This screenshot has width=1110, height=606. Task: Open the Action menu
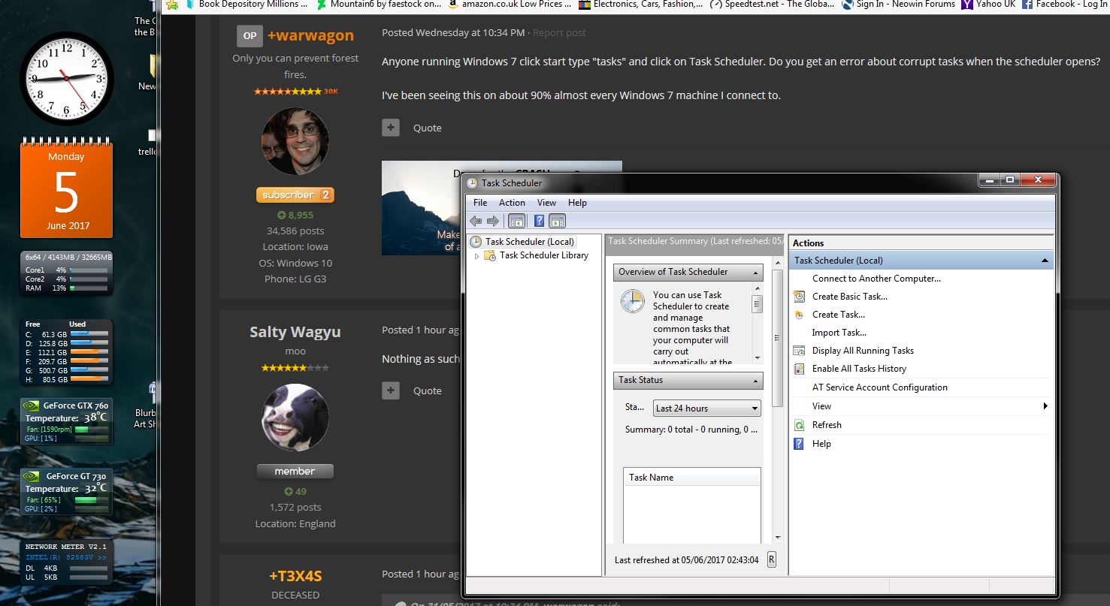(512, 202)
